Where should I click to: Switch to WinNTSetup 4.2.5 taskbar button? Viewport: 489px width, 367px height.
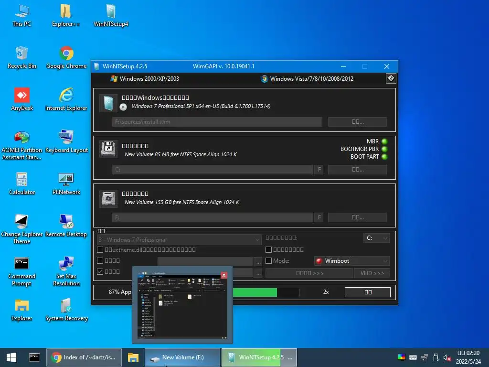pos(259,357)
